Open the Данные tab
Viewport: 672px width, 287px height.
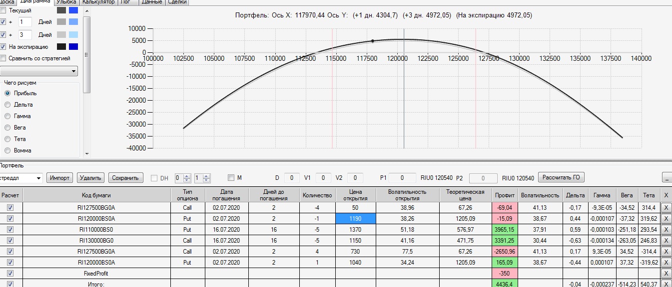[x=152, y=2]
